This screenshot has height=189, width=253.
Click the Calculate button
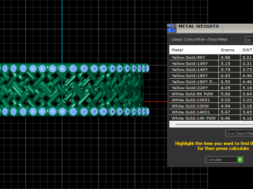(x=224, y=160)
